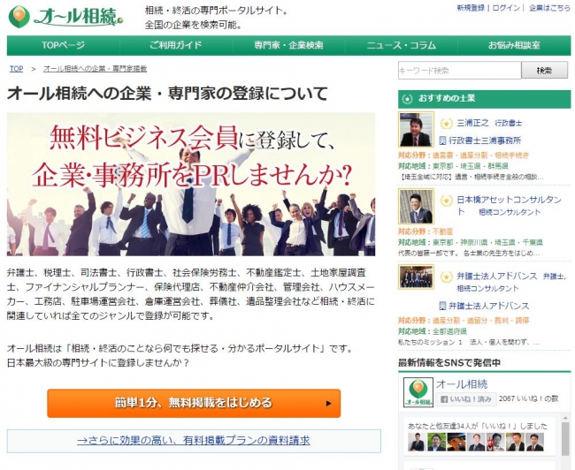Click the 検索 search button
Image resolution: width=575 pixels, height=470 pixels.
545,71
